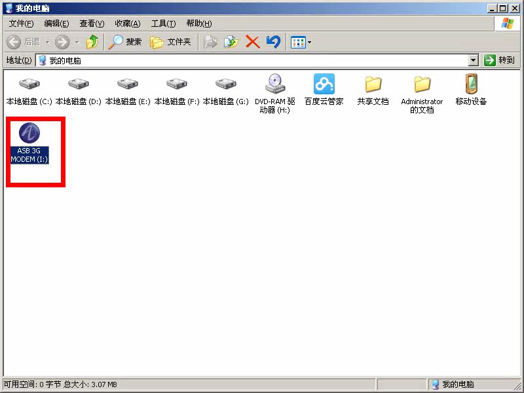Show the 文件夹 folders pane

tap(170, 42)
